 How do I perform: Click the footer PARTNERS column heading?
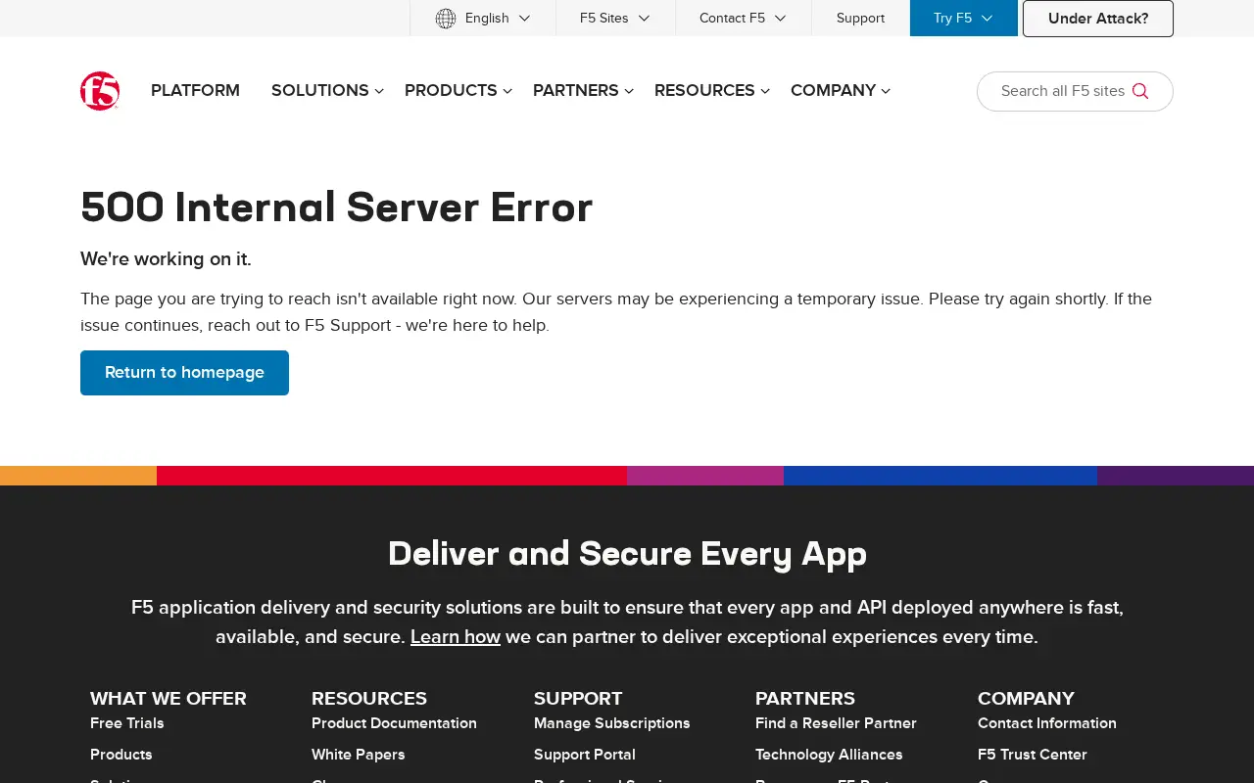tap(805, 699)
